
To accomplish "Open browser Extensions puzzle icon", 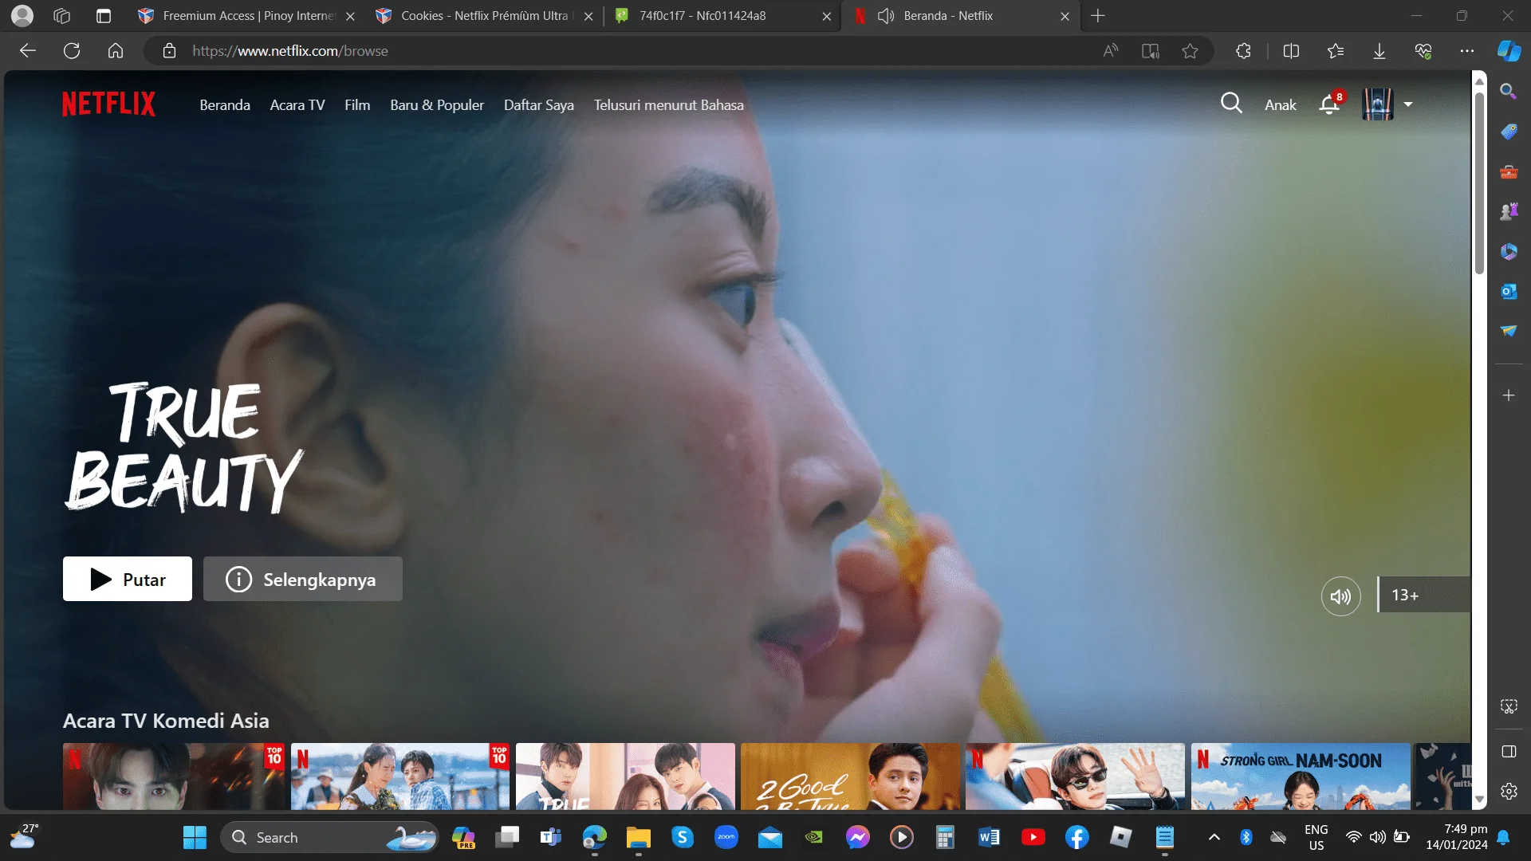I will click(1243, 51).
